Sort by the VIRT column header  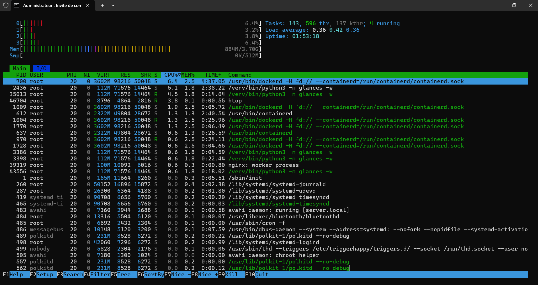[104, 75]
